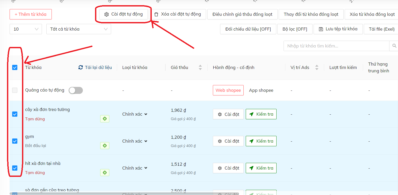398x195 pixels.
Task: Click the green crosshair icon beside gym keyword
Action: [105, 145]
